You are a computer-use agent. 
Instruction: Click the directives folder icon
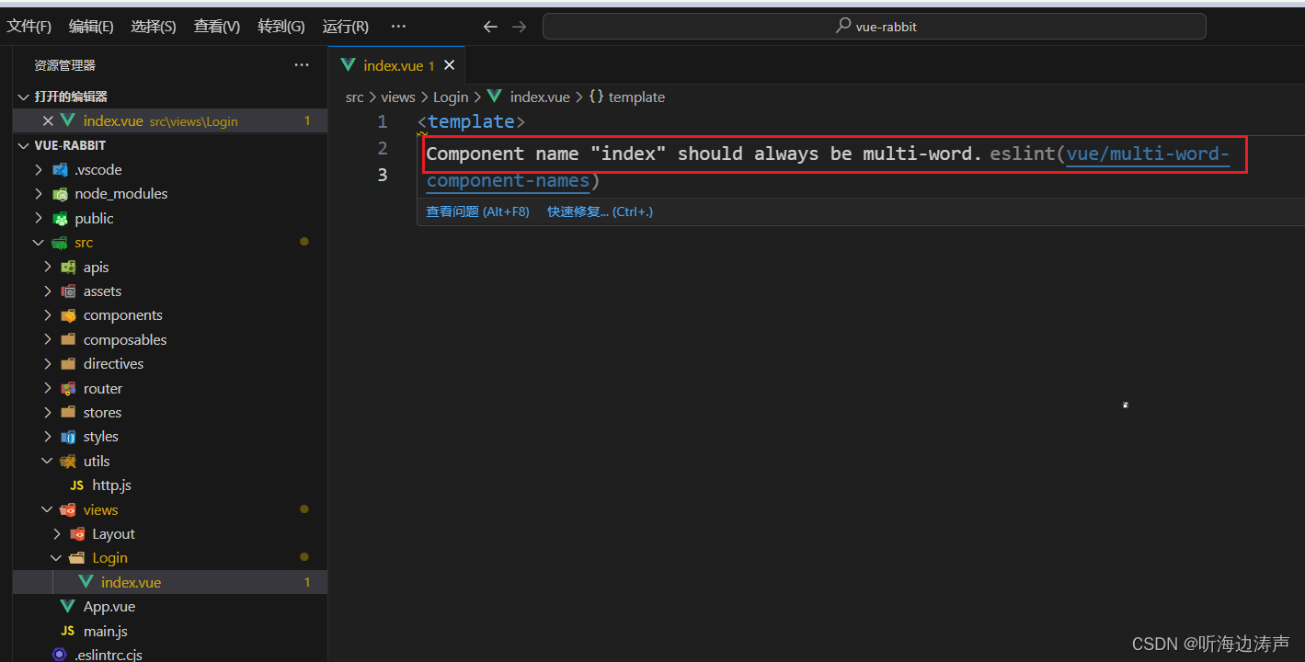pyautogui.click(x=68, y=364)
